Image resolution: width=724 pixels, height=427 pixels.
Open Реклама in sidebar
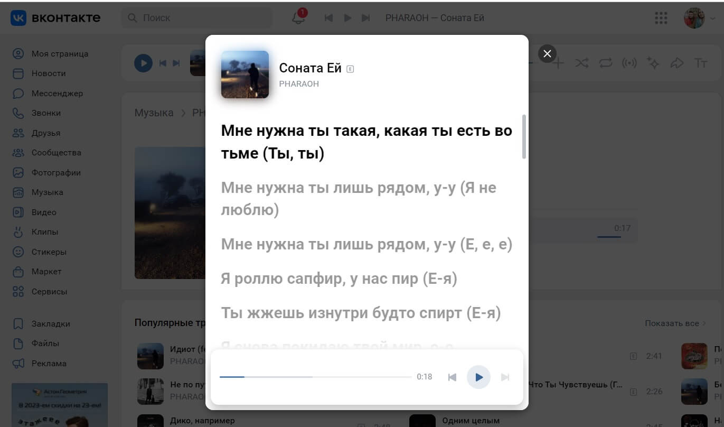click(40, 364)
